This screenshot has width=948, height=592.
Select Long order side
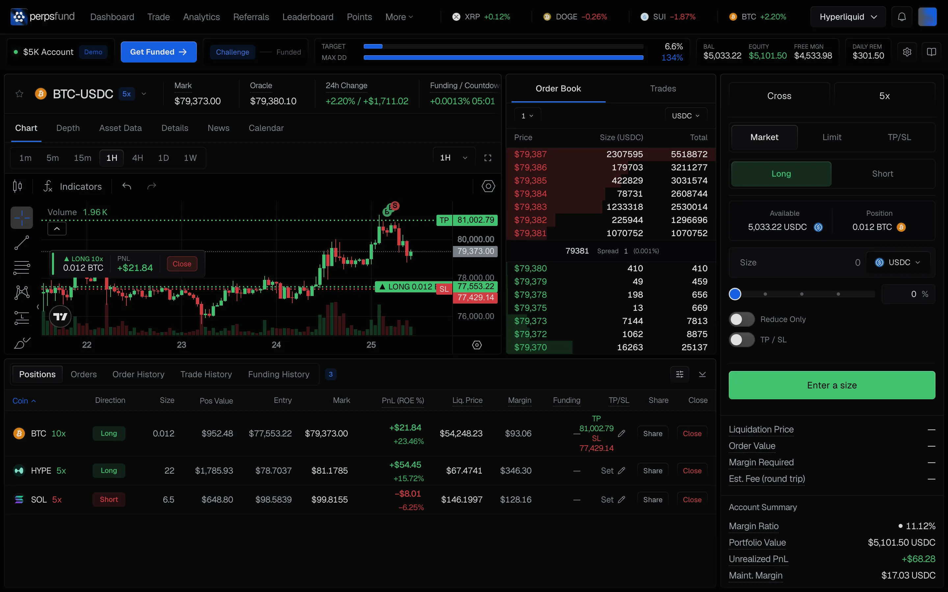tap(781, 174)
